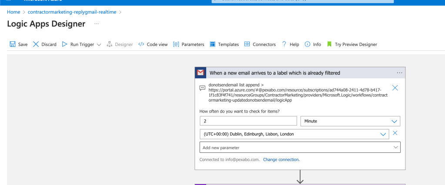Click the Run Trigger play icon
The width and height of the screenshot is (445, 185).
click(65, 44)
